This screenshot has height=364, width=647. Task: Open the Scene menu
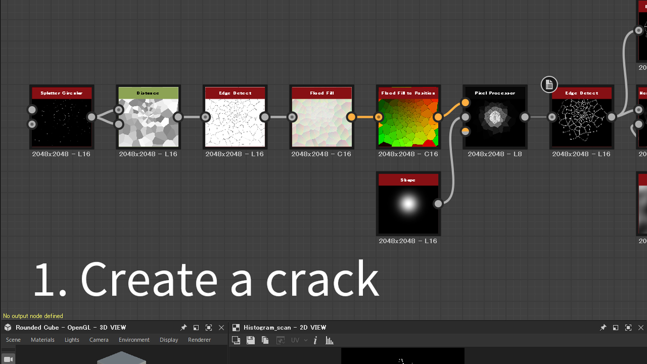(x=13, y=340)
